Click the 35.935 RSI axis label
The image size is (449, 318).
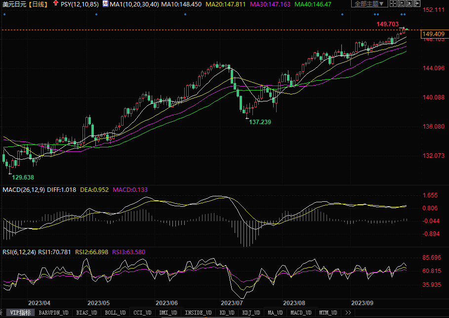click(432, 285)
